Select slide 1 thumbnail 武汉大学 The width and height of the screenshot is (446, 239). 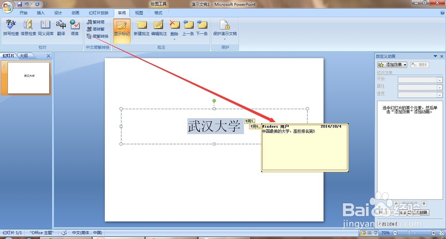click(x=29, y=78)
